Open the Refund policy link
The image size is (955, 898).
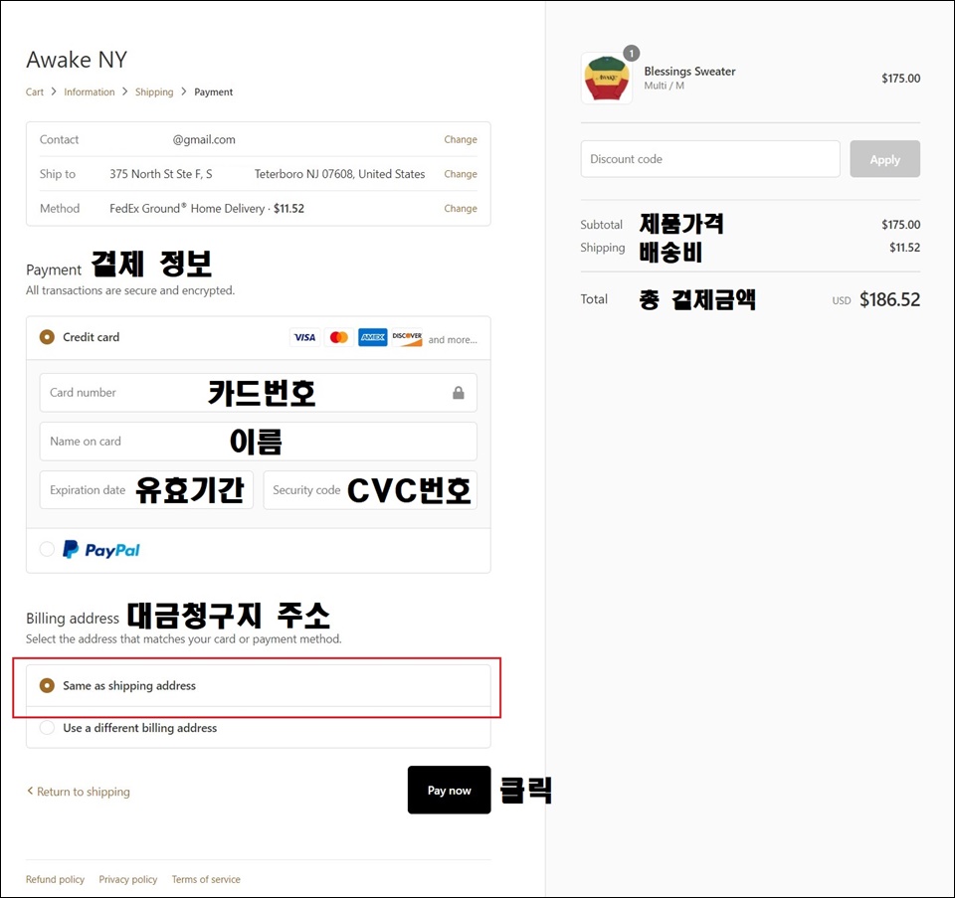[55, 879]
